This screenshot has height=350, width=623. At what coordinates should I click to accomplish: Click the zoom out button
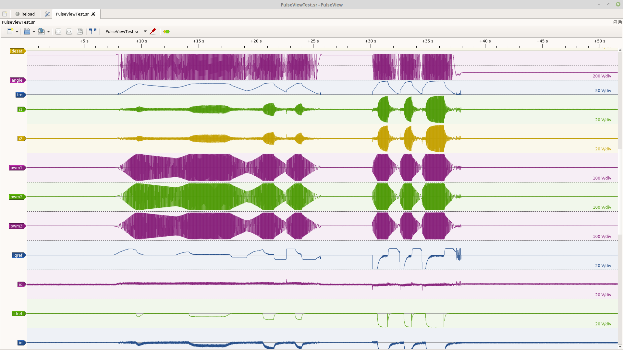tap(69, 31)
